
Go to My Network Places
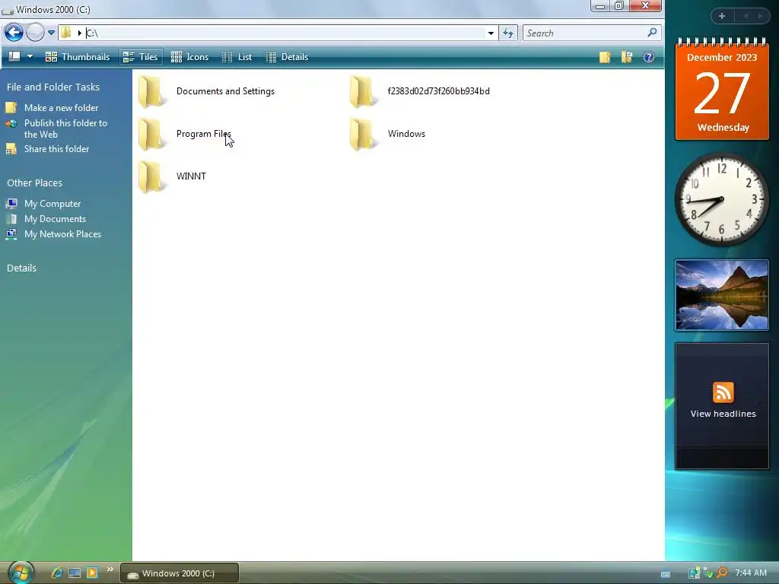tap(62, 234)
